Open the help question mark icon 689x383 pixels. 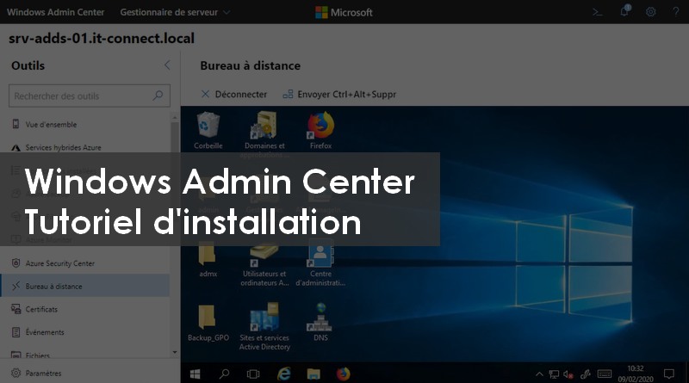(x=674, y=12)
